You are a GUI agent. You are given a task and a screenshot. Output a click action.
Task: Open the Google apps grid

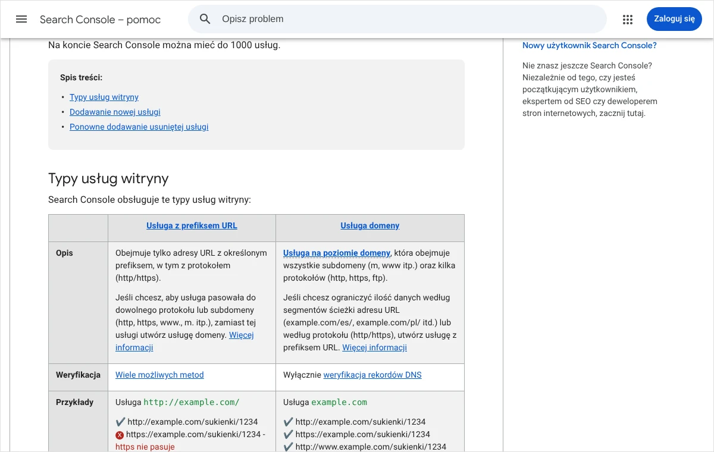(x=628, y=19)
